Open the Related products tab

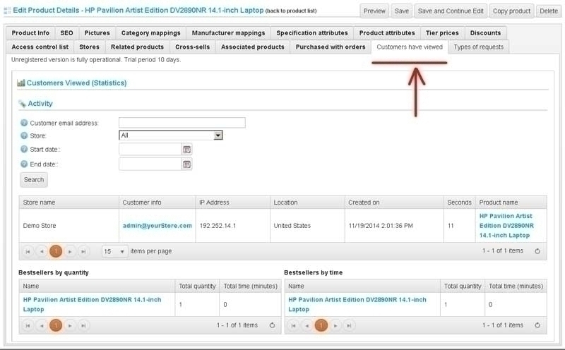(x=137, y=47)
